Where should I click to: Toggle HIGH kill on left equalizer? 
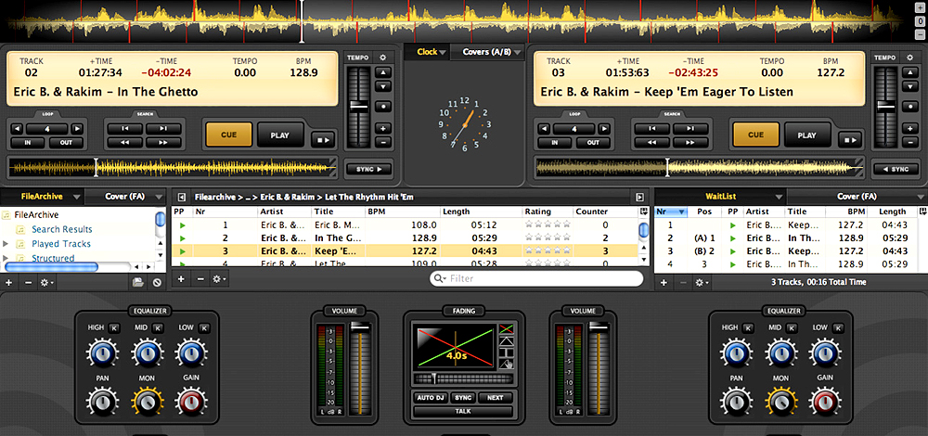click(x=114, y=328)
